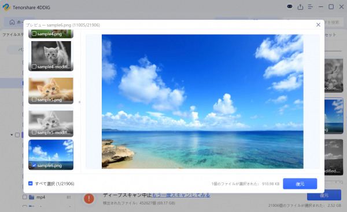This screenshot has height=212, width=347.
Task: Click the share/export icon in title bar
Action: pyautogui.click(x=300, y=7)
